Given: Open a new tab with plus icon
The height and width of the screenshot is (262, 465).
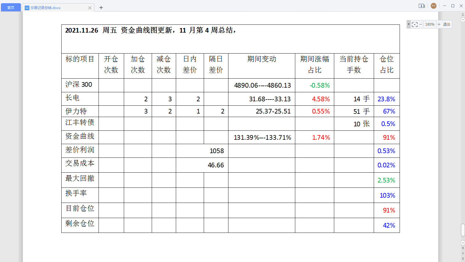Looking at the screenshot, I should click(x=101, y=8).
